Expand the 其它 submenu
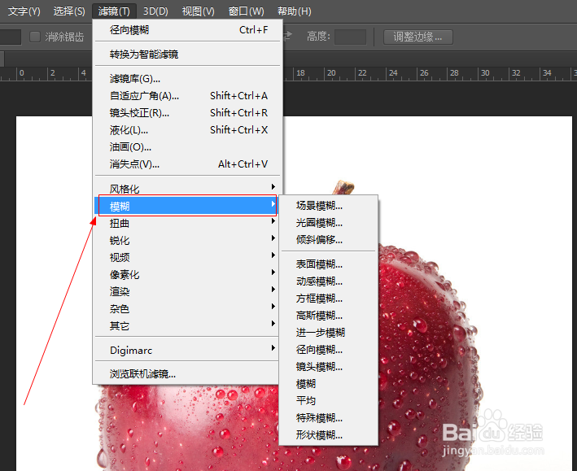The width and height of the screenshot is (577, 471). (x=186, y=325)
